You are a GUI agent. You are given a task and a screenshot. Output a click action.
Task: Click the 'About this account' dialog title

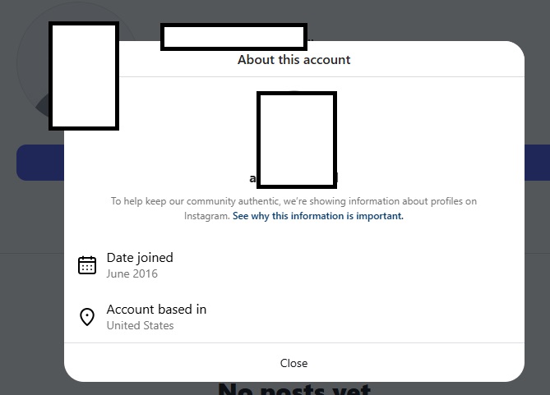[294, 60]
